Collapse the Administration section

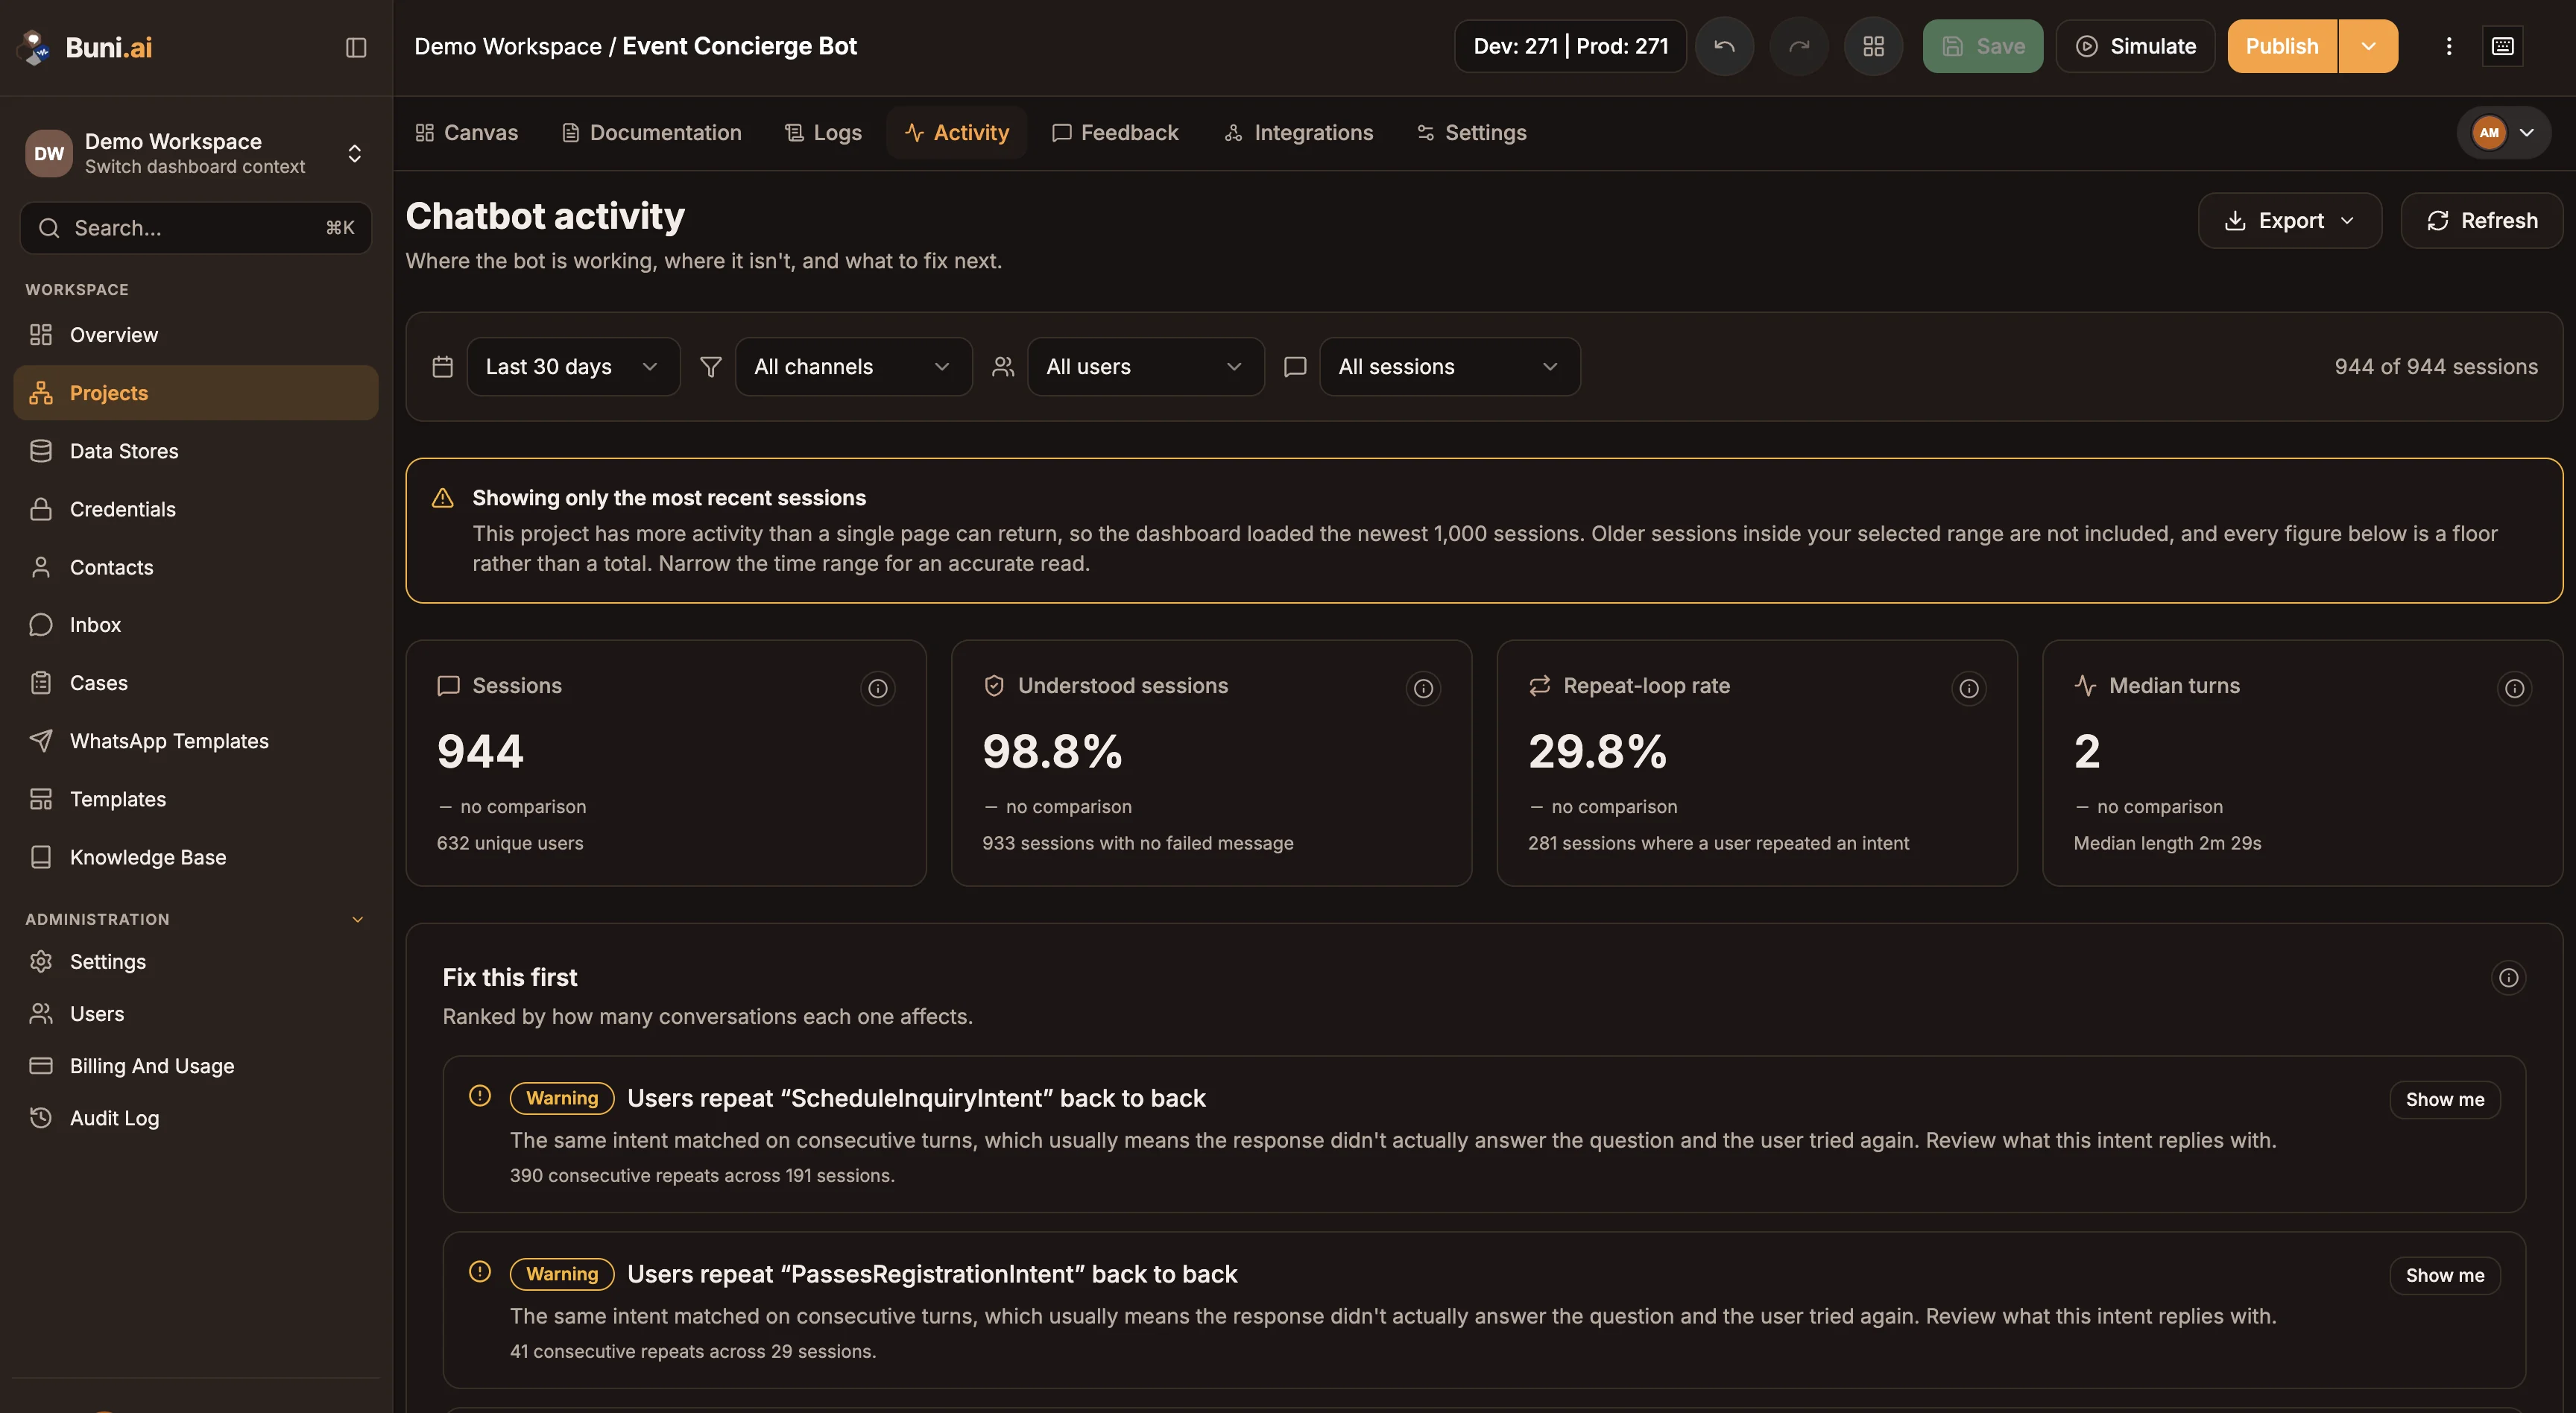click(357, 920)
